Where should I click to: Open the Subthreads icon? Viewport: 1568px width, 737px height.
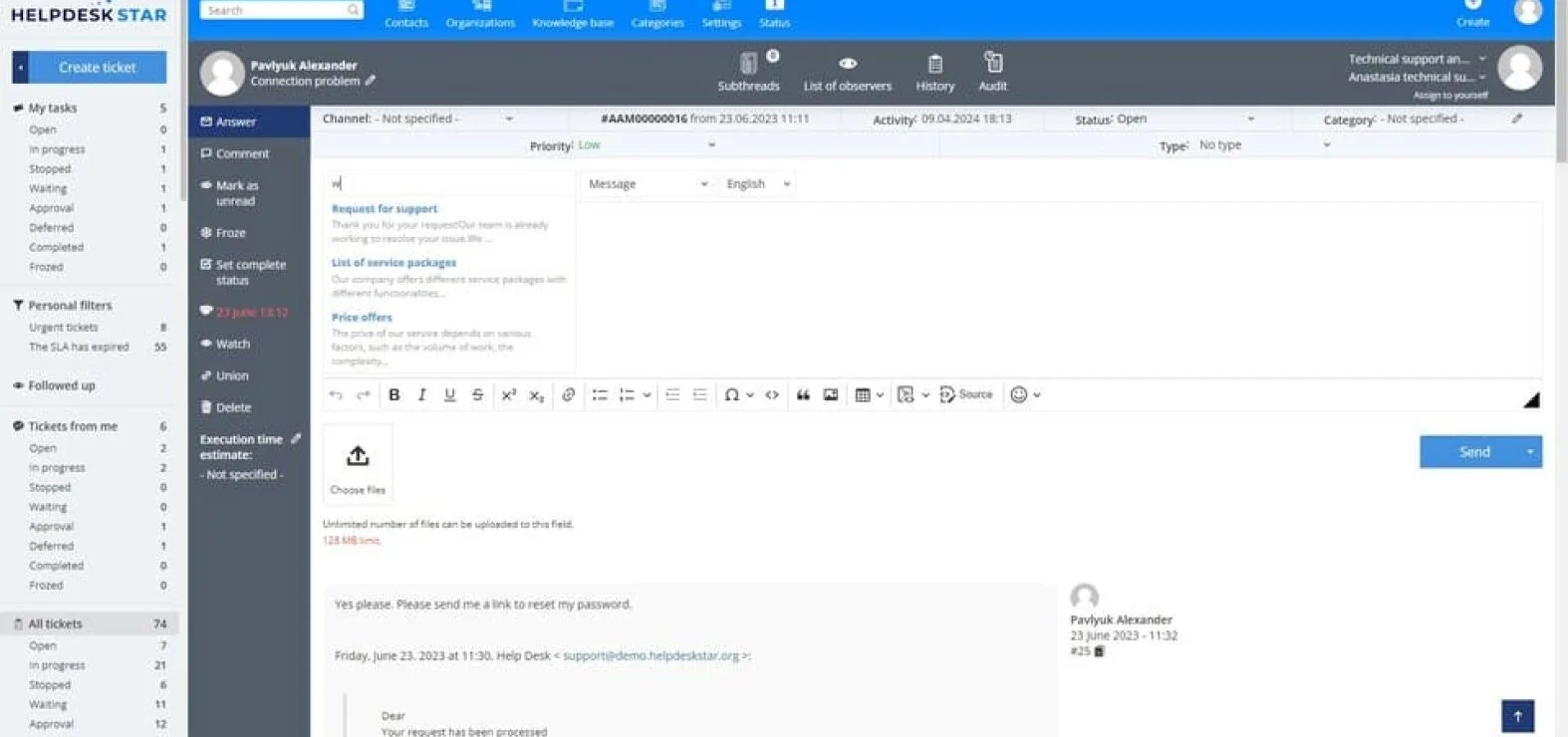pos(748,64)
